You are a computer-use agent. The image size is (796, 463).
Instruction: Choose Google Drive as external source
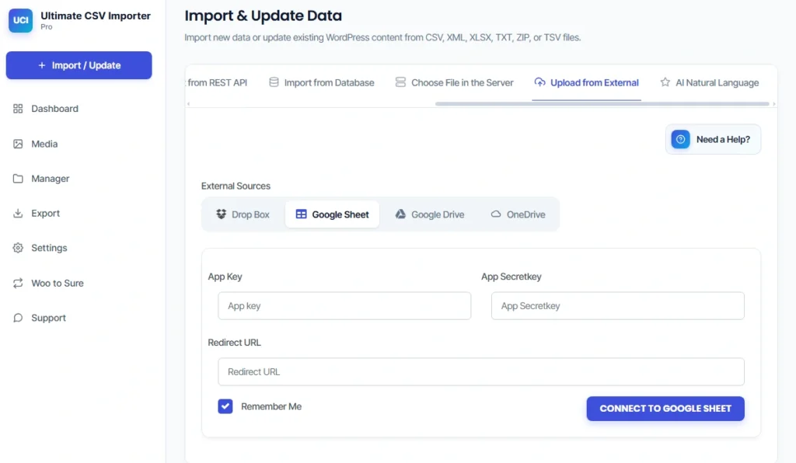(429, 214)
